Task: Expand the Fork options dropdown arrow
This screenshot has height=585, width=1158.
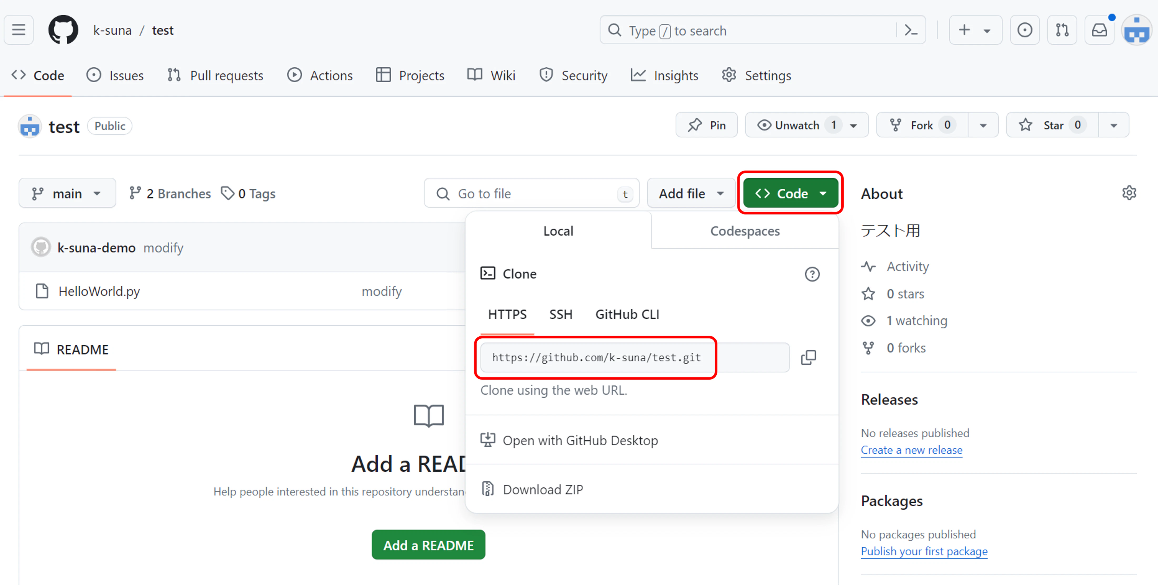Action: 983,126
